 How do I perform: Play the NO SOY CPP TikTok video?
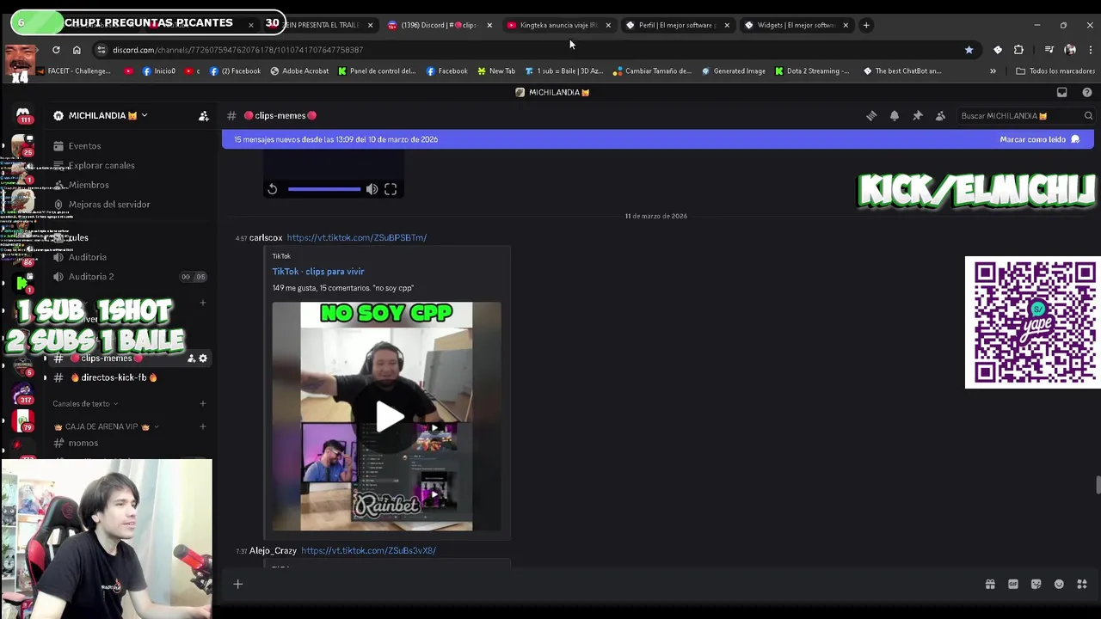point(390,417)
